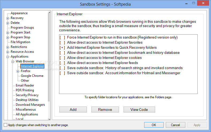Image resolution: width=211 pixels, height=132 pixels.
Task: Expand the Program Stop node
Action: click(x=8, y=37)
